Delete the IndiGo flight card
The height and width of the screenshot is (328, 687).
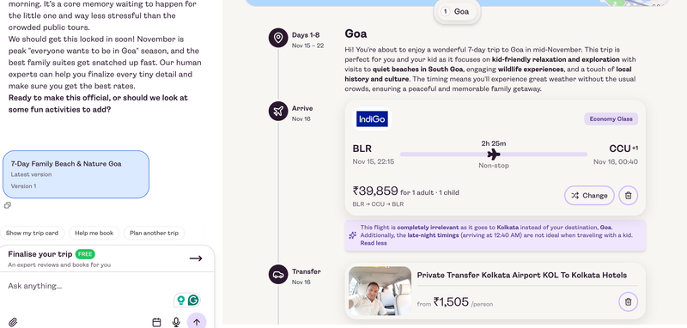click(x=628, y=195)
